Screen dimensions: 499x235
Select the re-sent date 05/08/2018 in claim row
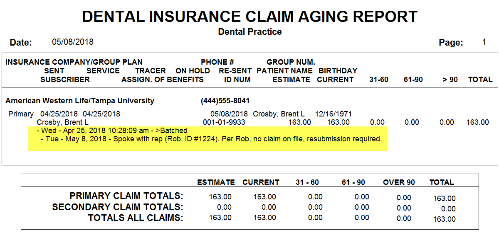(229, 114)
